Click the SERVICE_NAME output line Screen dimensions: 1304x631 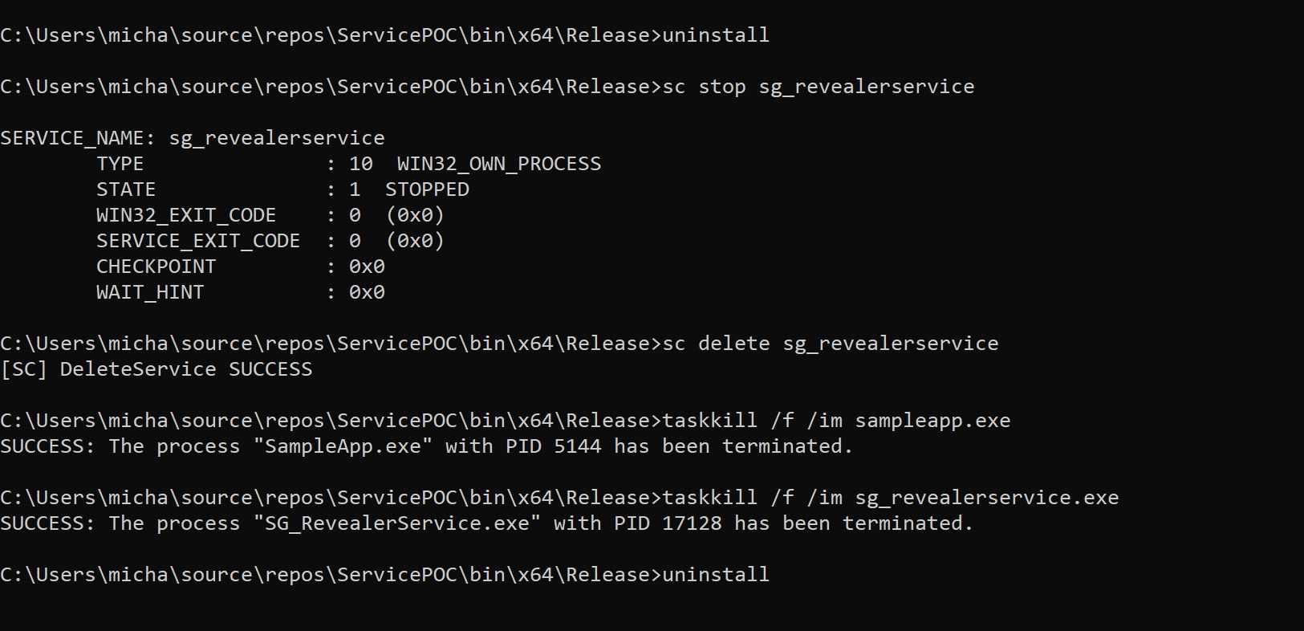click(x=193, y=138)
